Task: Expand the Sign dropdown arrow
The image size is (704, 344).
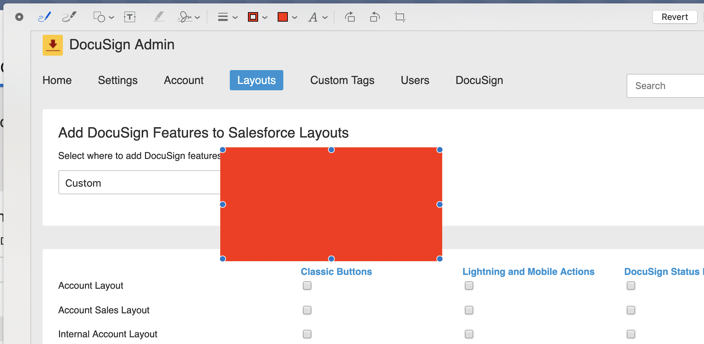Action: [x=198, y=18]
